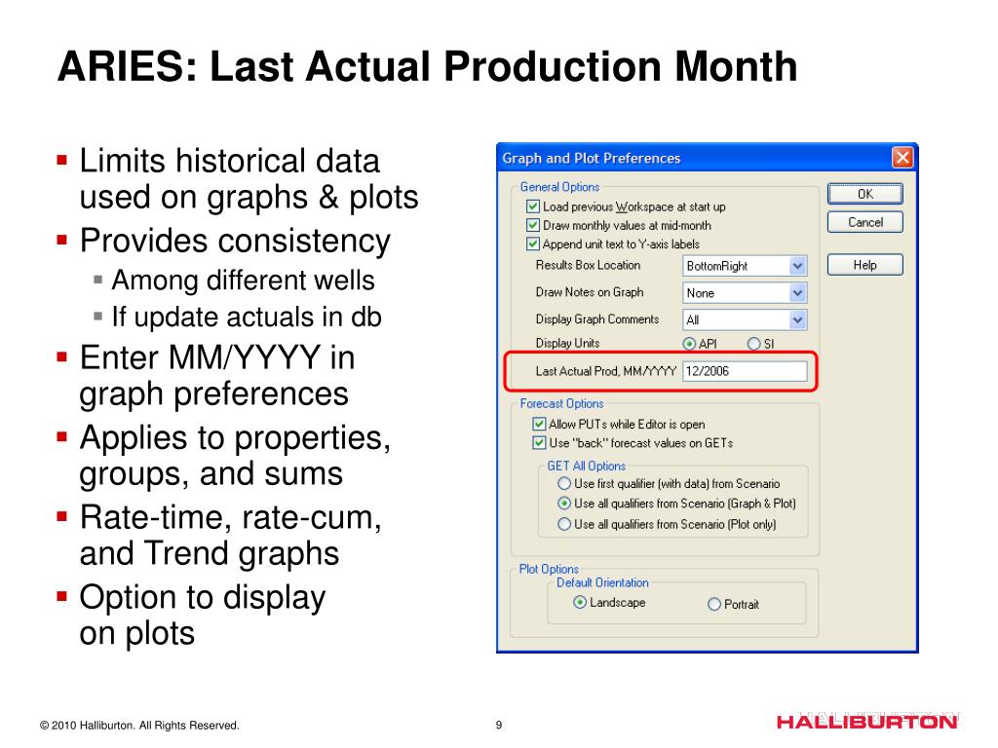Click the 'Display Units' label
The image size is (998, 748).
[567, 344]
